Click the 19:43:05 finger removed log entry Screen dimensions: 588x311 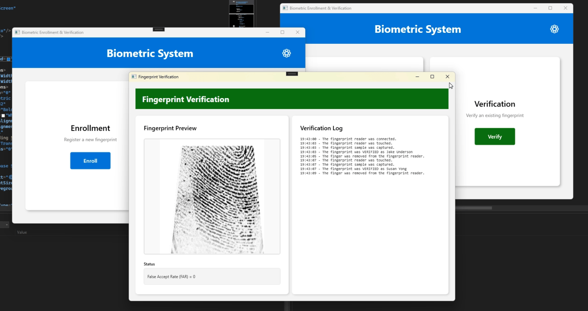(x=362, y=156)
